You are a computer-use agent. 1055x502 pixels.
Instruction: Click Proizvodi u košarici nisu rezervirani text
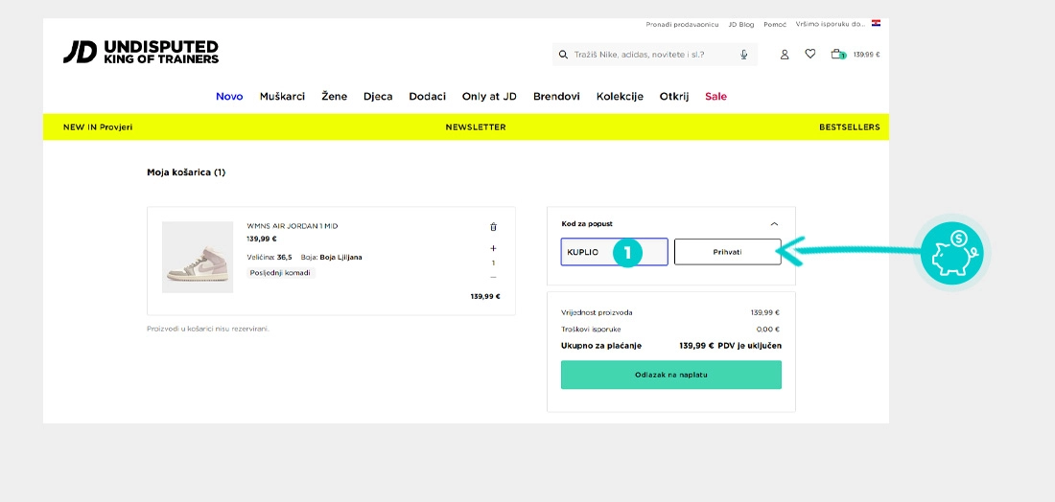point(208,329)
